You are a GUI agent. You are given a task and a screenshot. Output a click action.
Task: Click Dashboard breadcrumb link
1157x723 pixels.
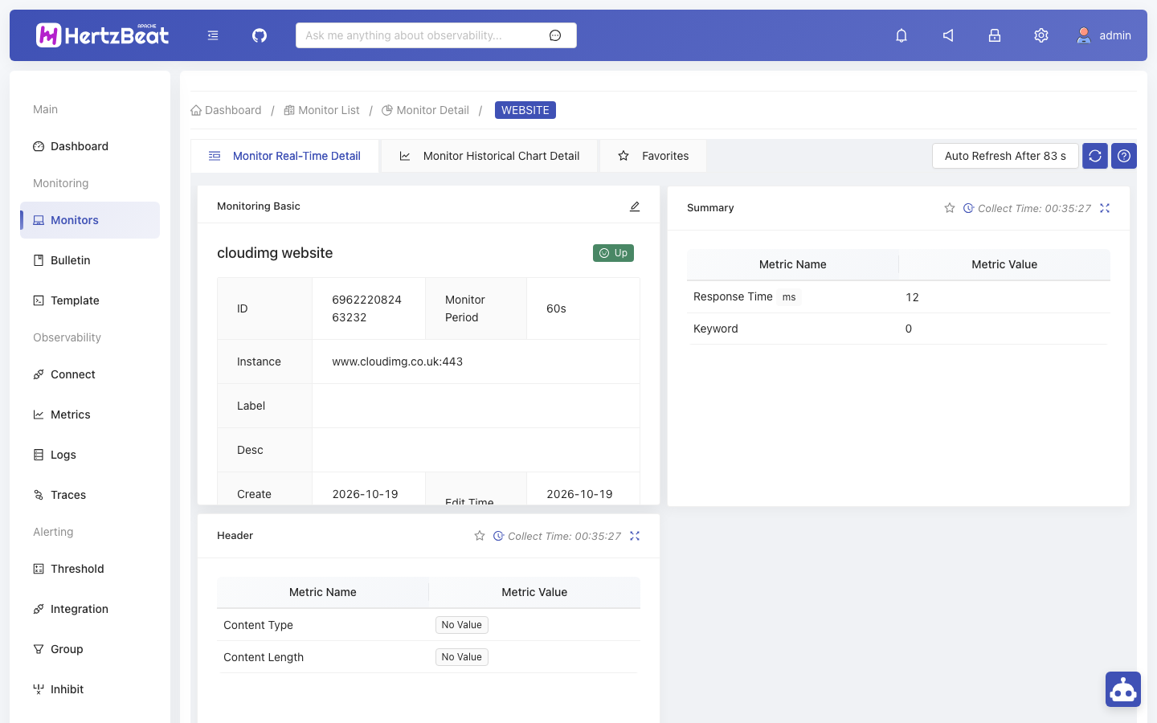[226, 110]
